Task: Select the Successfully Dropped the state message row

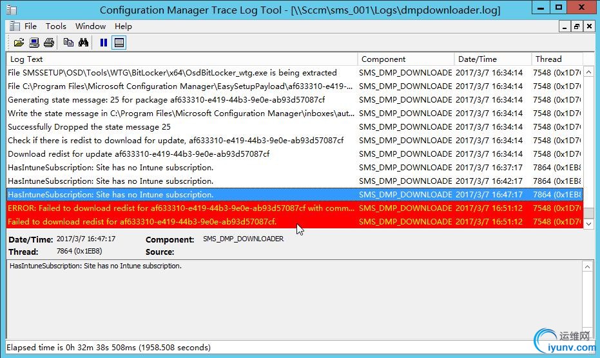Action: (295, 126)
